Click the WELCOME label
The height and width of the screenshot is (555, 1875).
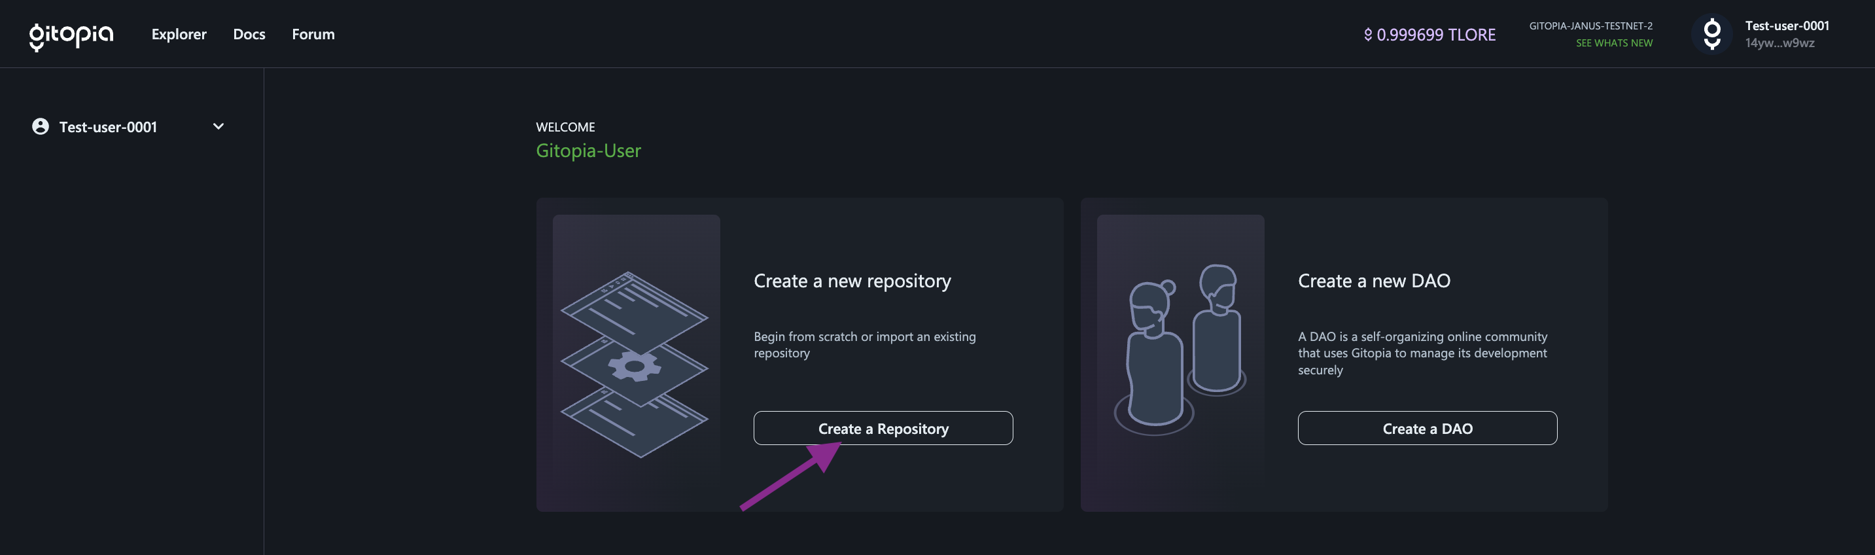tap(565, 127)
